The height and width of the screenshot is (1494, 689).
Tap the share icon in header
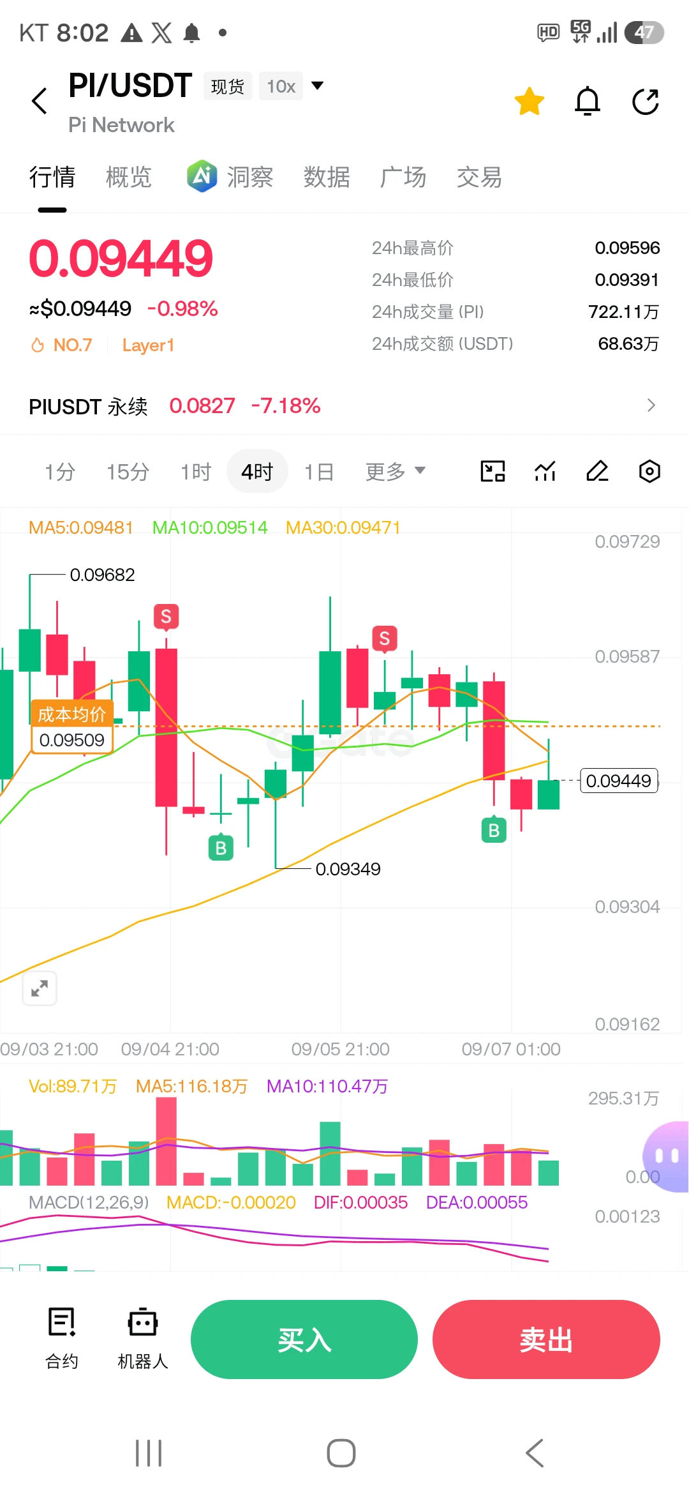point(645,102)
